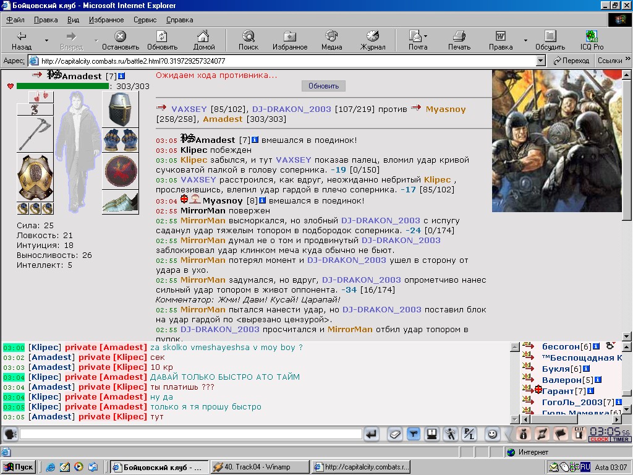Open ICQ Pro from browser toolbar

click(592, 40)
